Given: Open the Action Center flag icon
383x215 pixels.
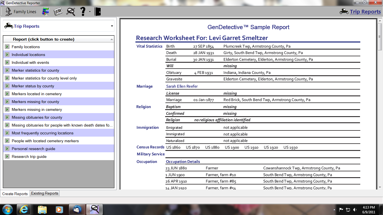Looking at the screenshot, I should point(341,209).
